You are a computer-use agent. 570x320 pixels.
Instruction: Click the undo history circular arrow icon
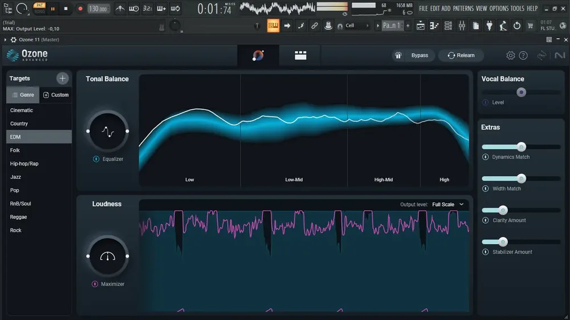click(x=517, y=26)
